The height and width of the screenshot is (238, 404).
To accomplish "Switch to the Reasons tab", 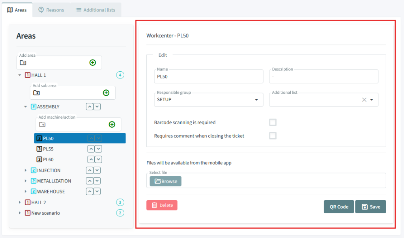I will coord(51,10).
